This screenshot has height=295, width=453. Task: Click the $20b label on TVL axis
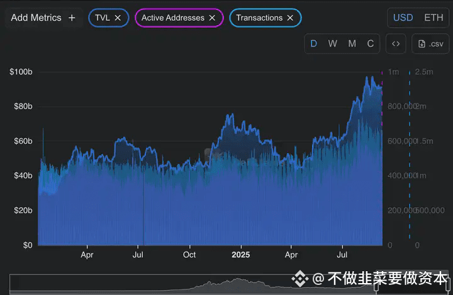(x=23, y=210)
